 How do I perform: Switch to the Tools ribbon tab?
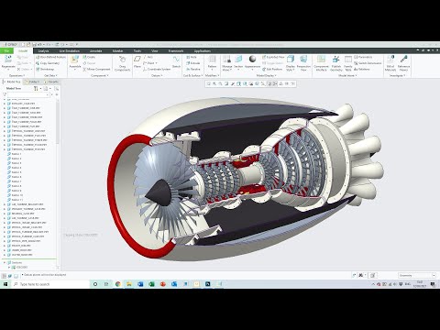click(137, 51)
